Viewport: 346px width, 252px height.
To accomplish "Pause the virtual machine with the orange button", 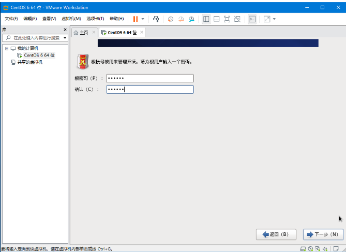I will click(x=136, y=19).
